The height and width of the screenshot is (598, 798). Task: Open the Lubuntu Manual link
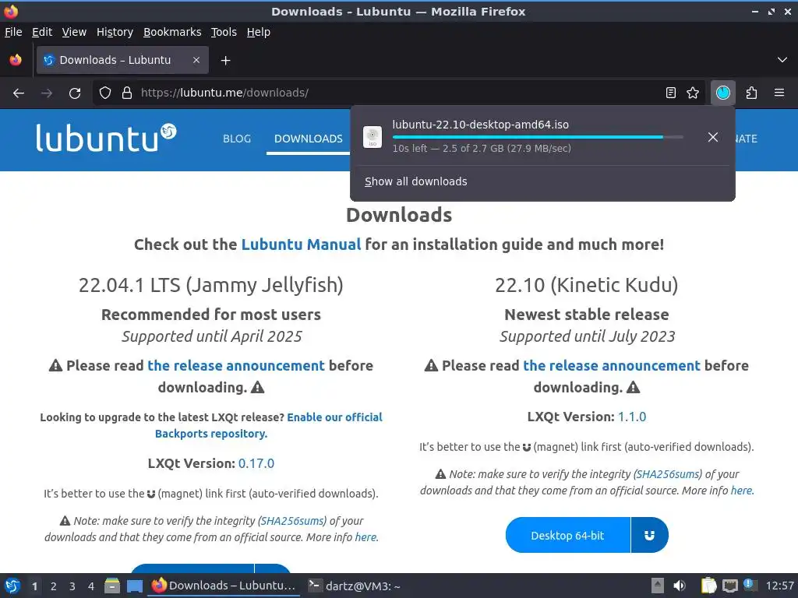[x=301, y=244]
